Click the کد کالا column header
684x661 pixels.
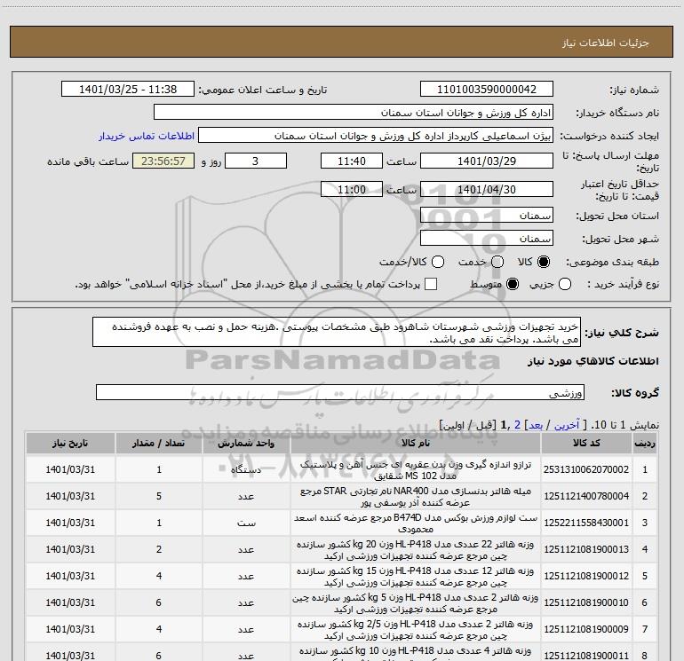(x=586, y=444)
